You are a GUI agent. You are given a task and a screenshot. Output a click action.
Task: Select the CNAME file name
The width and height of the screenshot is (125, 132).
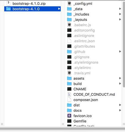(80, 89)
